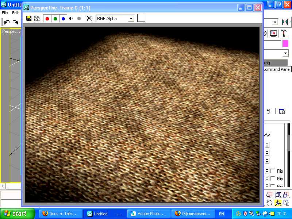
Task: Select the Arc Rotate viewport tool
Action: [x=278, y=203]
